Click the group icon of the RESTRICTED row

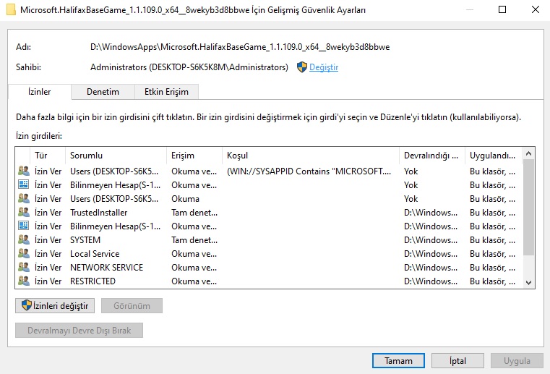[24, 281]
